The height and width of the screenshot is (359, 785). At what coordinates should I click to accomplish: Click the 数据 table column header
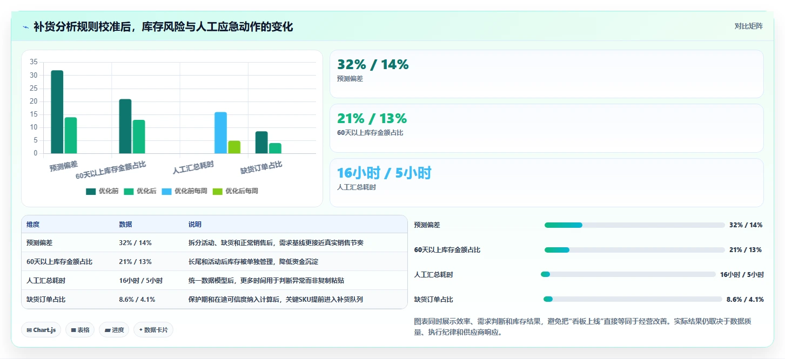pos(125,225)
